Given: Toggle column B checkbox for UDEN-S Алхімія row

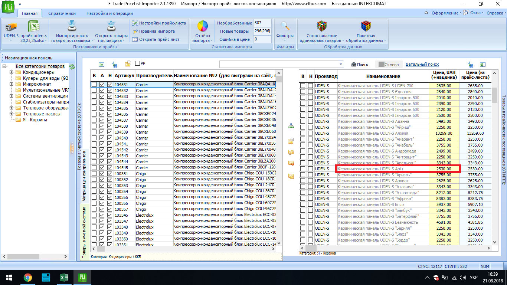Looking at the screenshot, I should pos(303,133).
